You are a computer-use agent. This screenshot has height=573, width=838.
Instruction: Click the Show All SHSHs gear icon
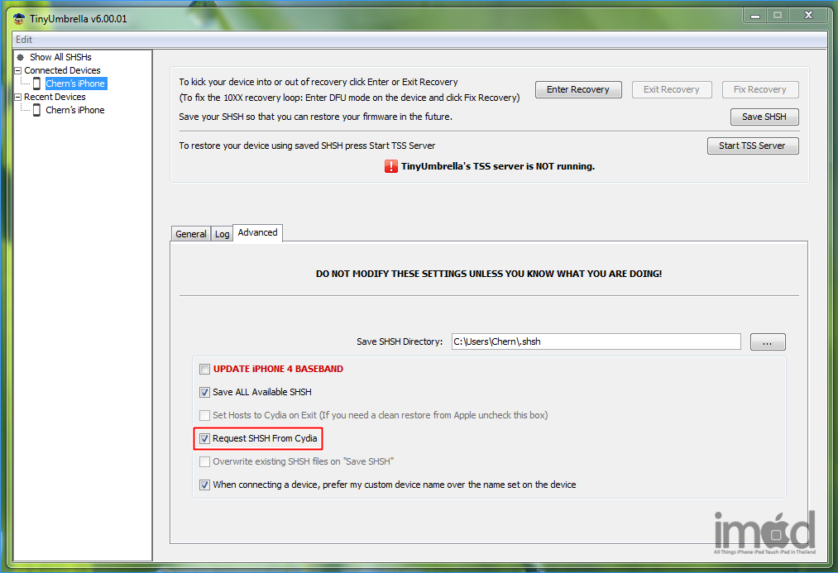pyautogui.click(x=21, y=57)
